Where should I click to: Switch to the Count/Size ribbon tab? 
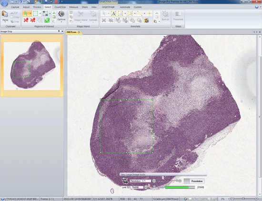pyautogui.click(x=60, y=7)
